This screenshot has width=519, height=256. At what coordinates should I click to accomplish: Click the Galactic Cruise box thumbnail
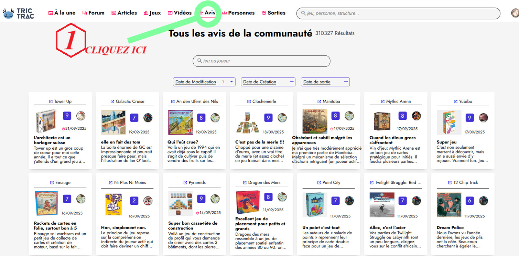[x=113, y=122]
